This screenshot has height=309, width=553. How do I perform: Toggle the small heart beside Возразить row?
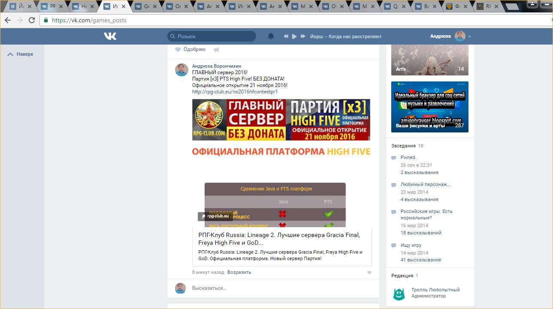pyautogui.click(x=369, y=273)
